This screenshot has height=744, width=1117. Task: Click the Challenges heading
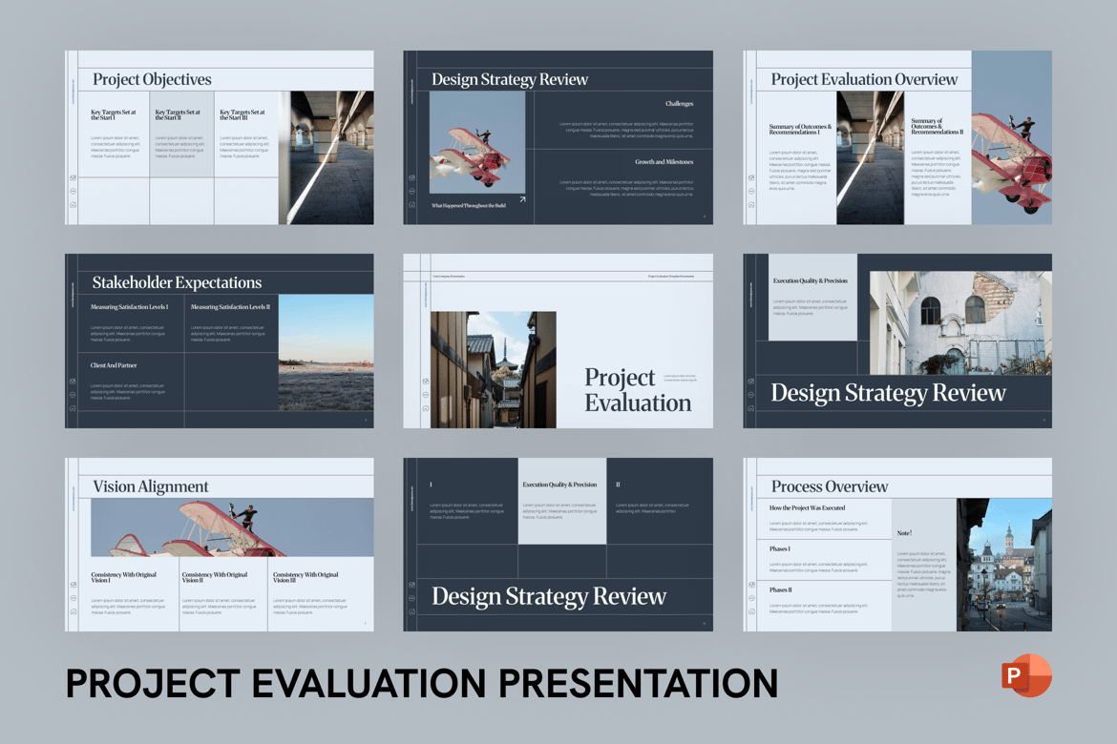pyautogui.click(x=679, y=104)
